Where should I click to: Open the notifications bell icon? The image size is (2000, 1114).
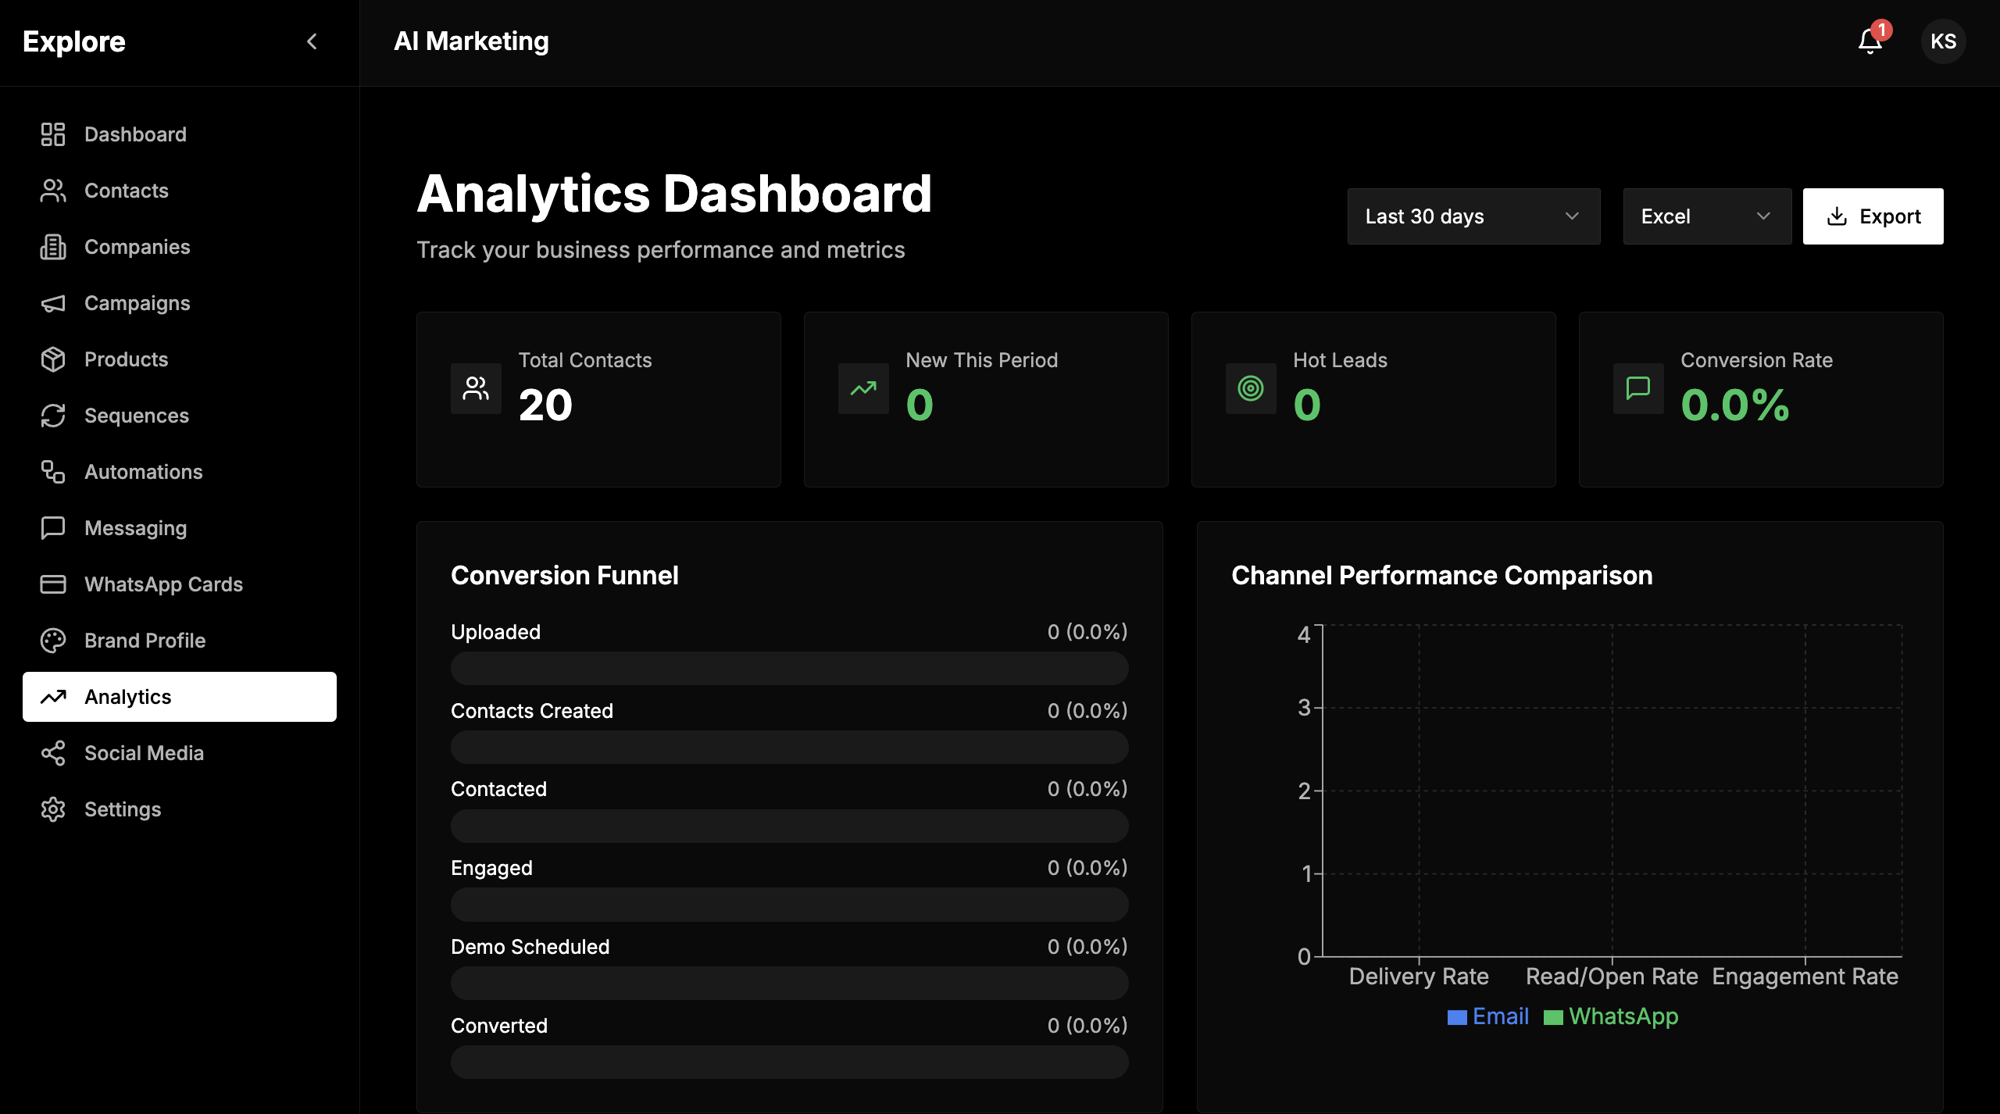tap(1870, 41)
